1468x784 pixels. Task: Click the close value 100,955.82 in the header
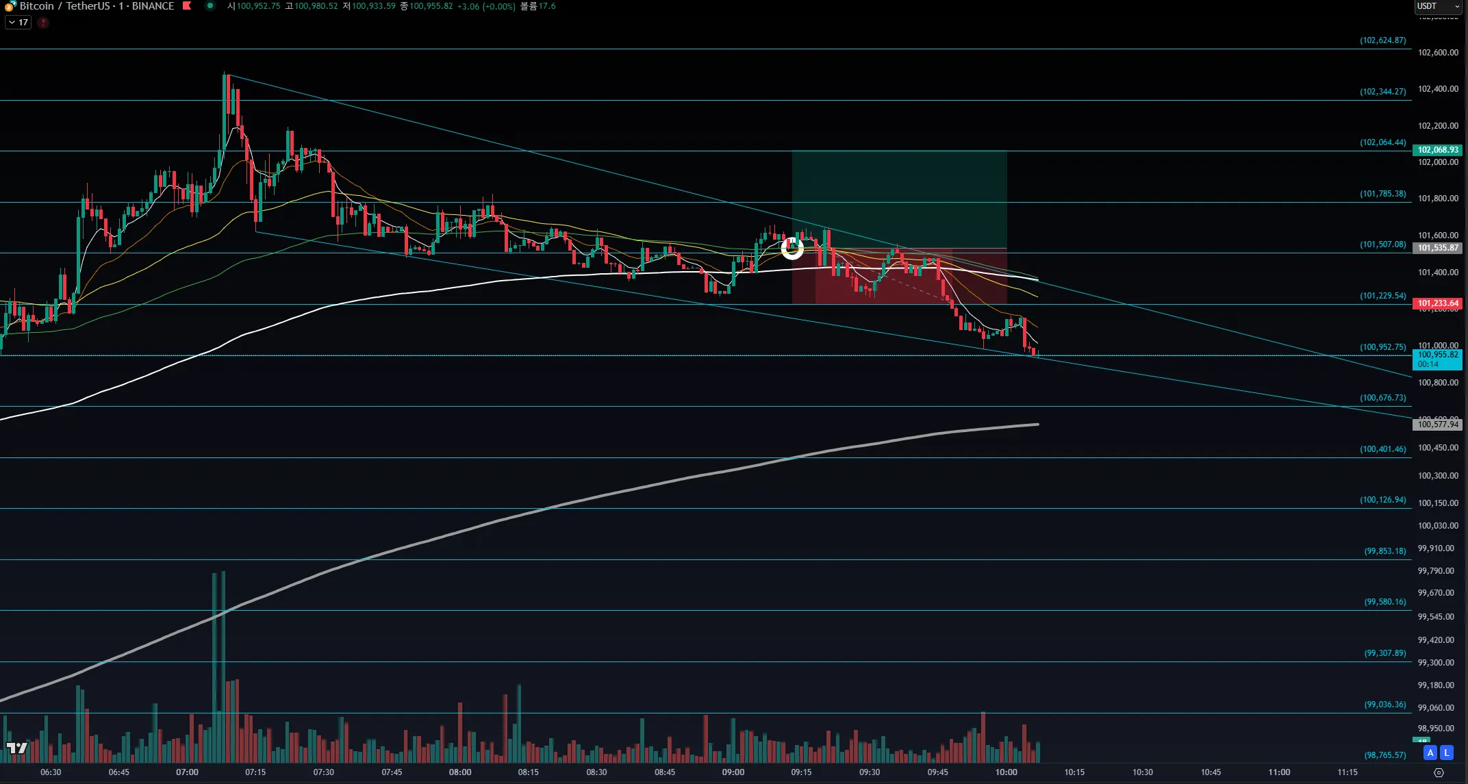coord(431,6)
